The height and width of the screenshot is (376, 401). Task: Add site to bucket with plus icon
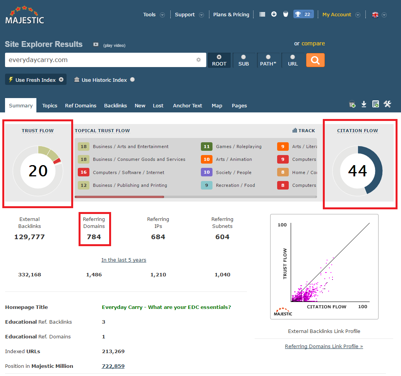point(352,104)
